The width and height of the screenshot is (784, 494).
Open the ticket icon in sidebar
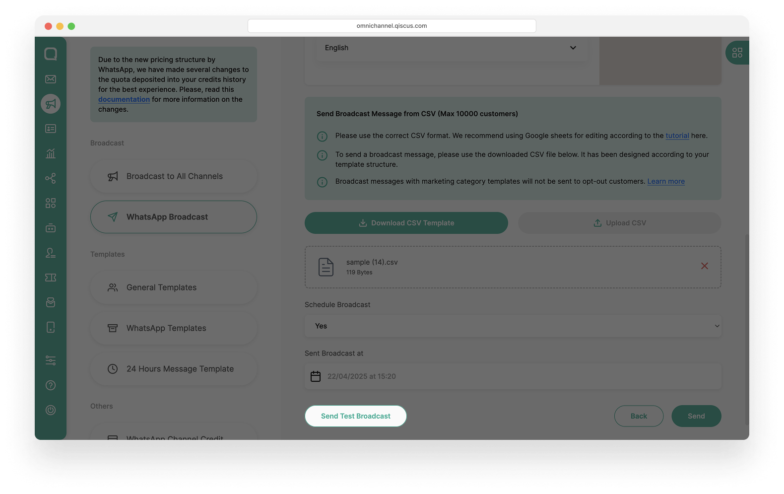[51, 278]
